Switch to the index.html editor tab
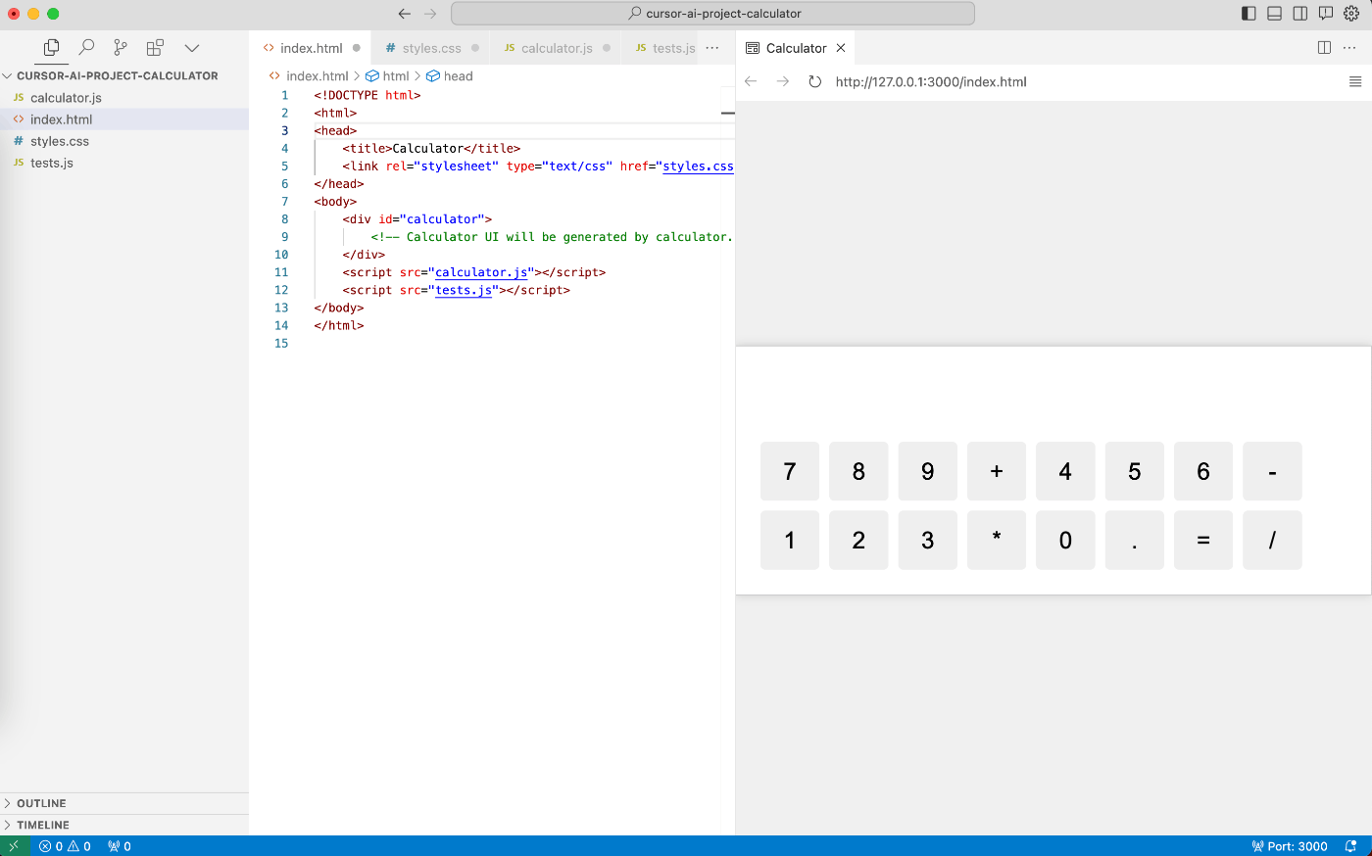 [311, 48]
